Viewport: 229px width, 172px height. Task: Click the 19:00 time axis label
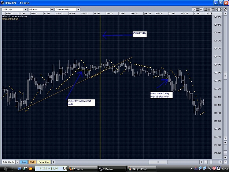97,14
